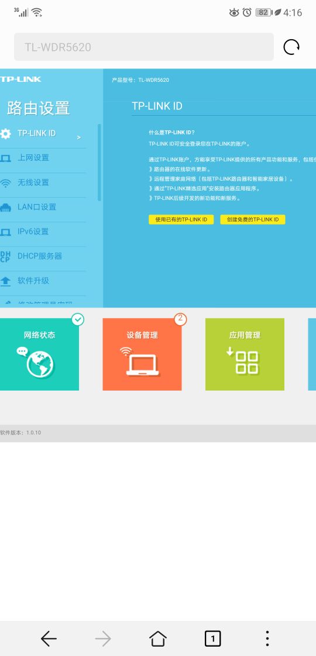Click the 产品型号: TL-WDR5620 text
This screenshot has height=656, width=316.
click(140, 80)
